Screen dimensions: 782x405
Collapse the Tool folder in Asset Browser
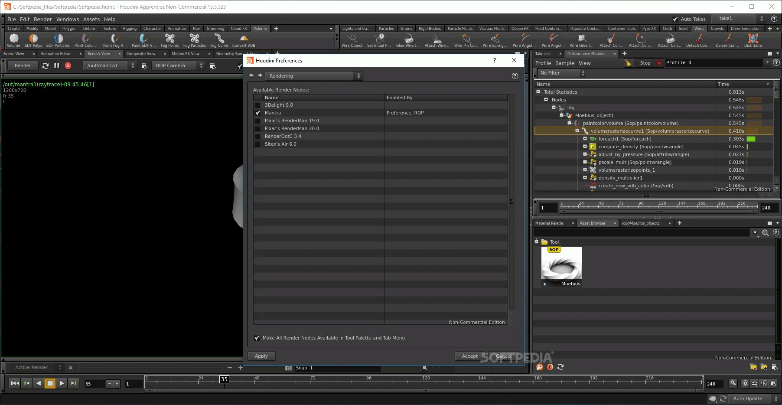pyautogui.click(x=537, y=242)
